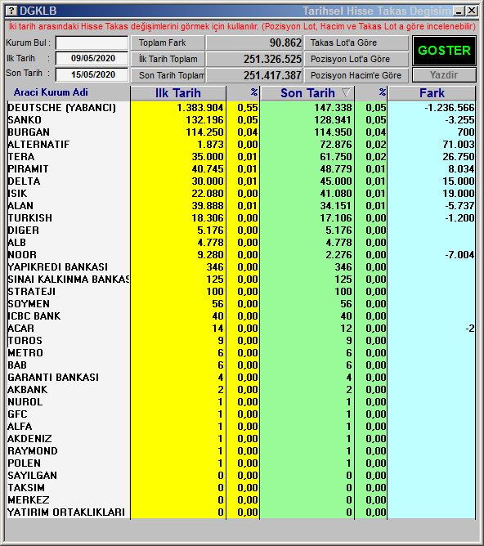
Task: Edit the Ilk Tarih date field
Action: 92,58
